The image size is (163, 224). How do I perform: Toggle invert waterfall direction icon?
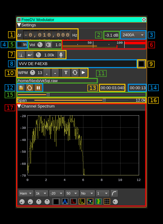pos(90,202)
